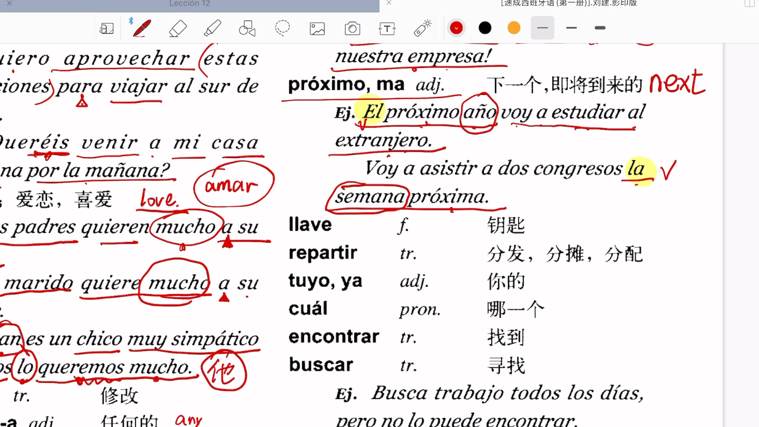This screenshot has height=427, width=759.
Task: Click the Chinese definition '你的'
Action: pyautogui.click(x=506, y=282)
